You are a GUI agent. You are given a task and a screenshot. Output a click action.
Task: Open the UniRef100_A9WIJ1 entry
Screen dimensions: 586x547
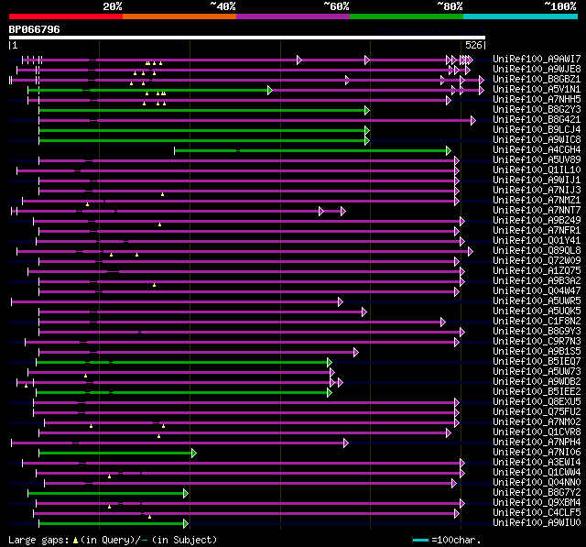click(x=537, y=180)
